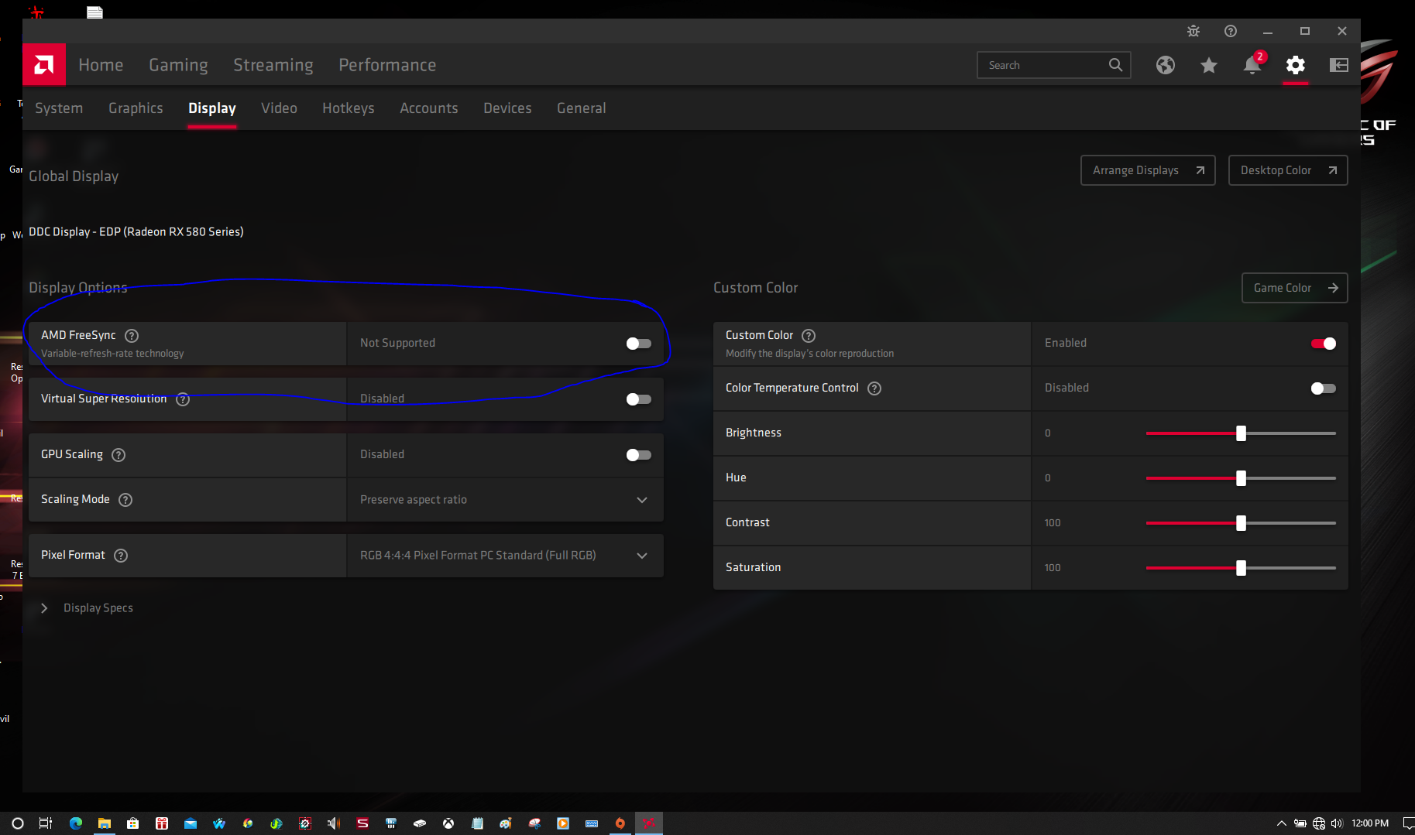
Task: Select DDC Display - EDP (Radeon RX 580 Series)
Action: pos(136,232)
